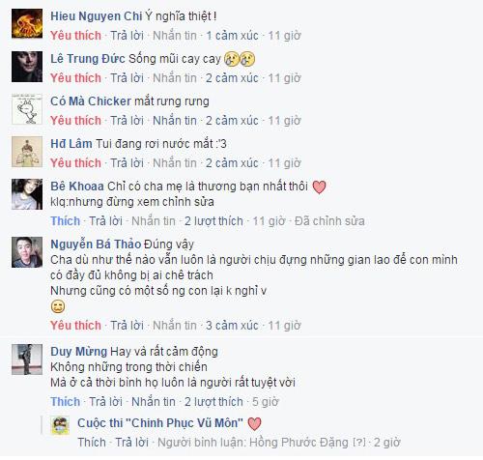Viewport: 483px width, 460px height.
Task: Toggle Thích on Duy Mừng's comment
Action: 66,402
